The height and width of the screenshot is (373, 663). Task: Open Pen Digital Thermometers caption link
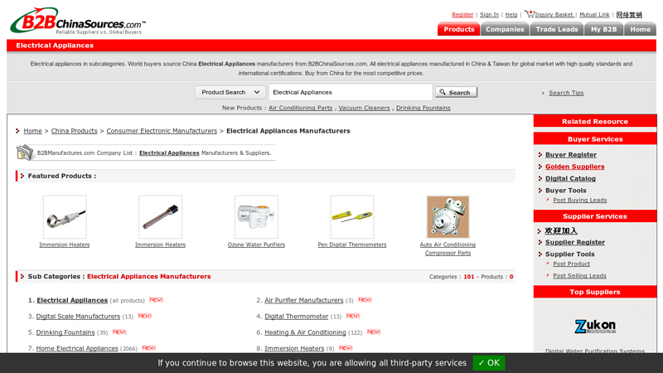(351, 245)
